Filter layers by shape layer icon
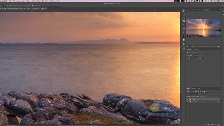The height and width of the screenshot is (126, 224). (x=203, y=91)
